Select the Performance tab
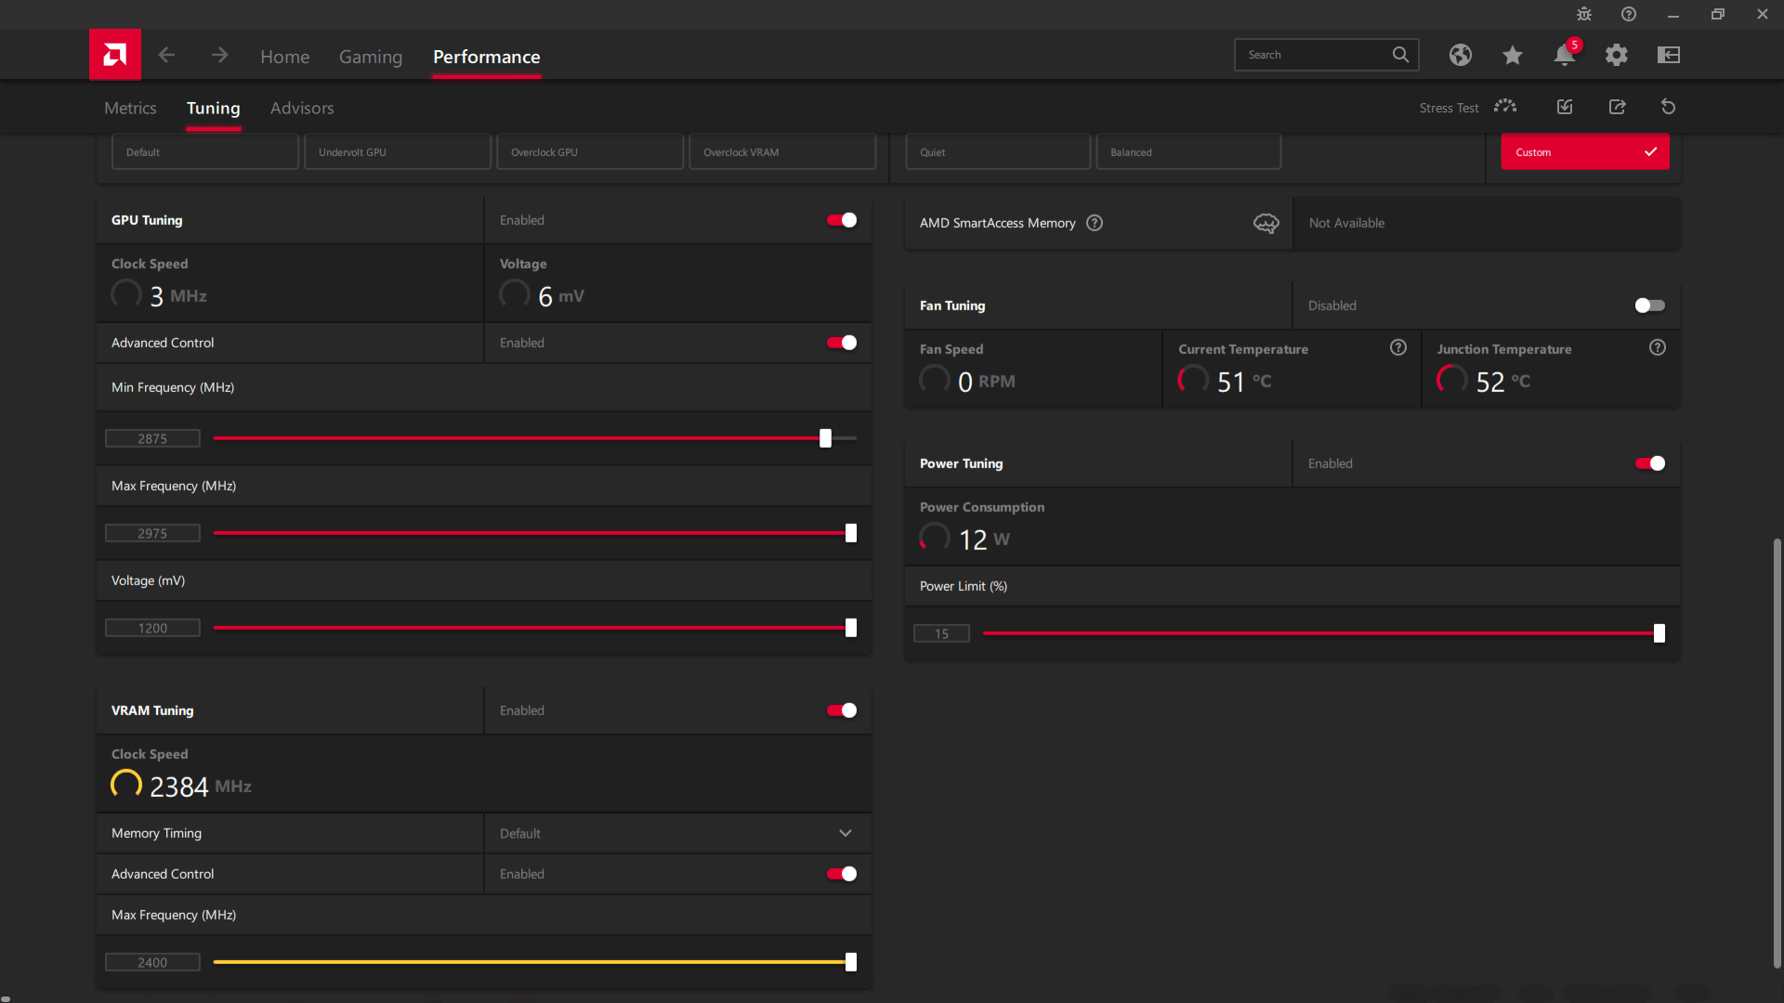The width and height of the screenshot is (1784, 1003). 487,57
